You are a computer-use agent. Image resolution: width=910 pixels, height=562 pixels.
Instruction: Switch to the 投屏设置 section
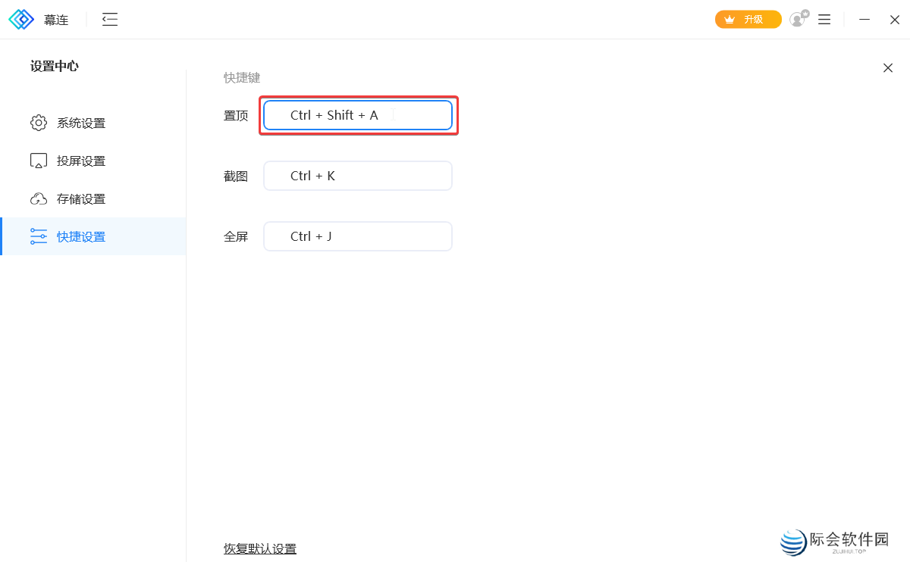point(82,160)
